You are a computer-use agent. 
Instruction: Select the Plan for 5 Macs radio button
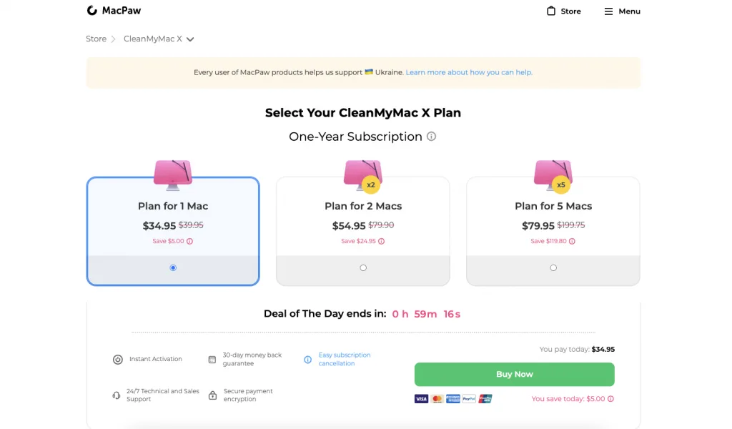click(553, 267)
